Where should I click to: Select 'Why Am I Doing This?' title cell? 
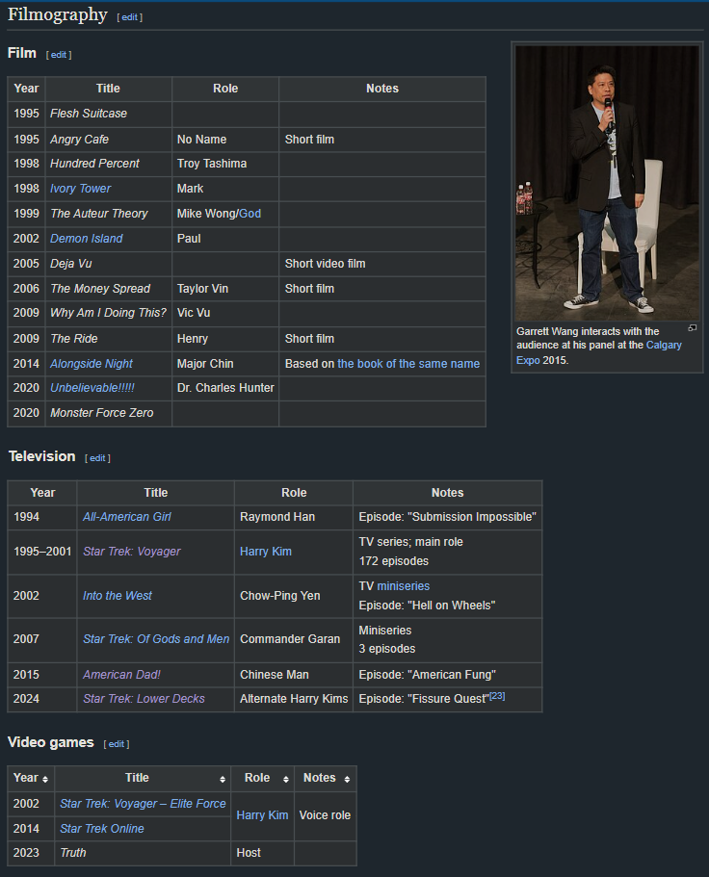pos(109,313)
